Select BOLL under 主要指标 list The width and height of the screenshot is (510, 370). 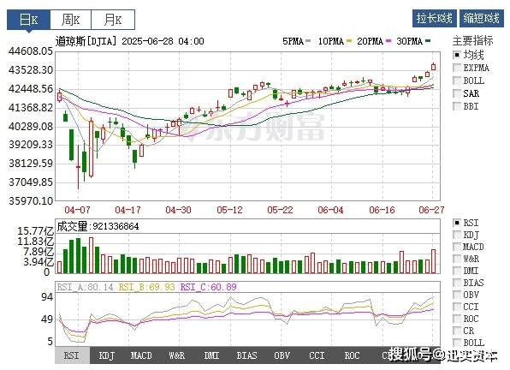(457, 81)
